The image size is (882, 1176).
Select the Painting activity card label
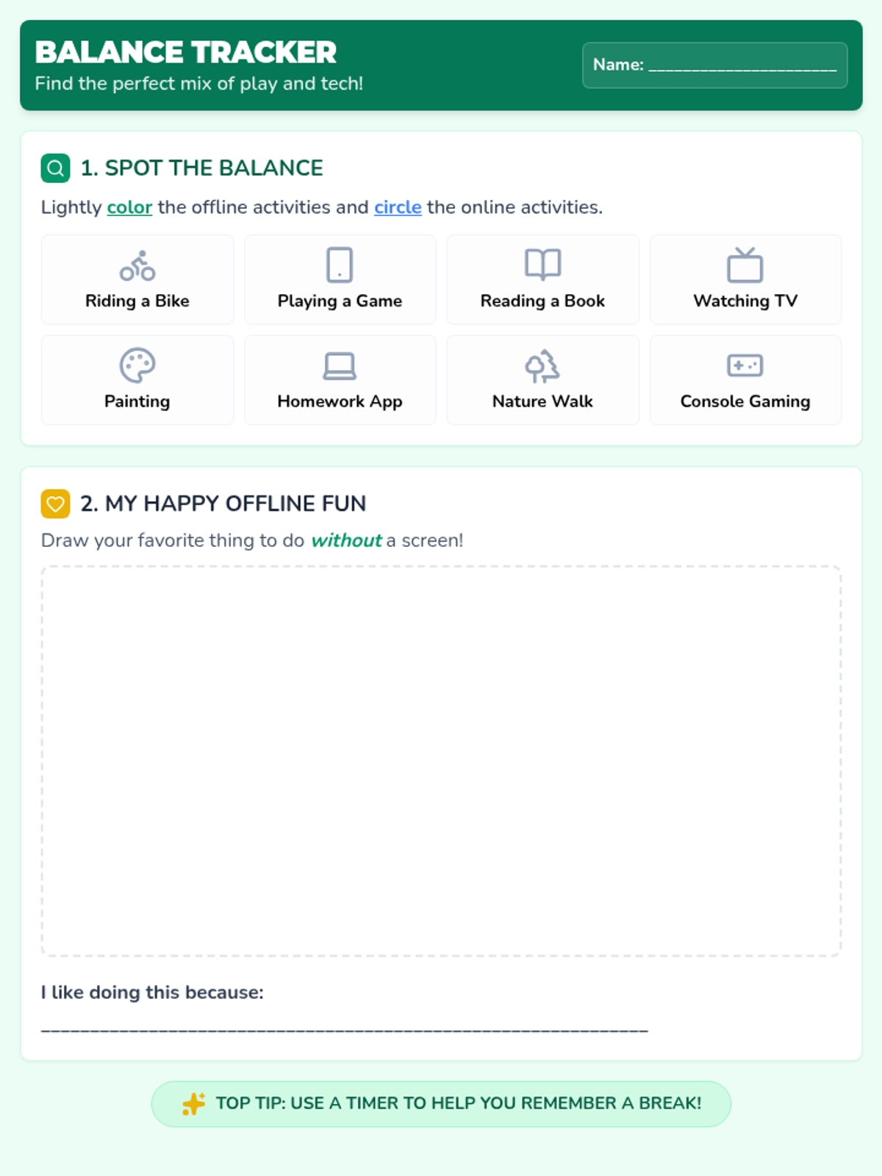click(x=137, y=401)
